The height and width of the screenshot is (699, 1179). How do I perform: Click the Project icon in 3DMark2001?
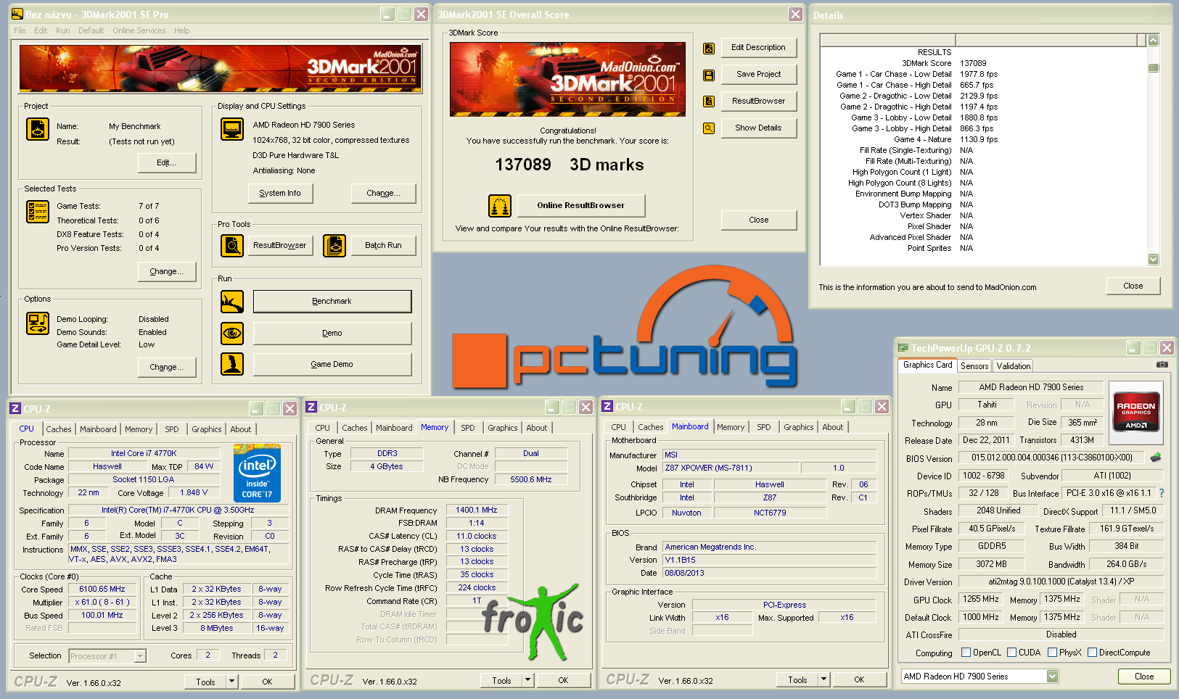[x=38, y=129]
